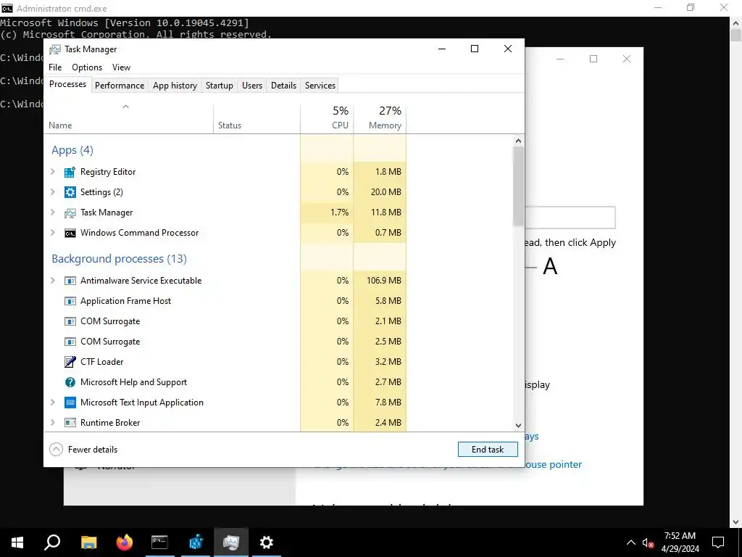Open the File menu in Task Manager
The height and width of the screenshot is (557, 742).
55,67
